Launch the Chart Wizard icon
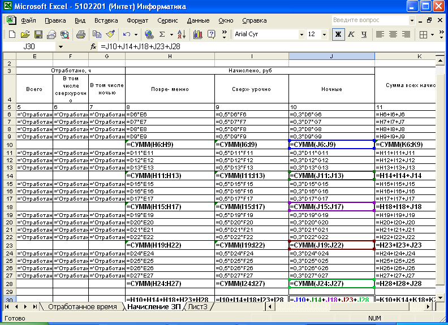This screenshot has height=325, width=448. tap(197, 34)
